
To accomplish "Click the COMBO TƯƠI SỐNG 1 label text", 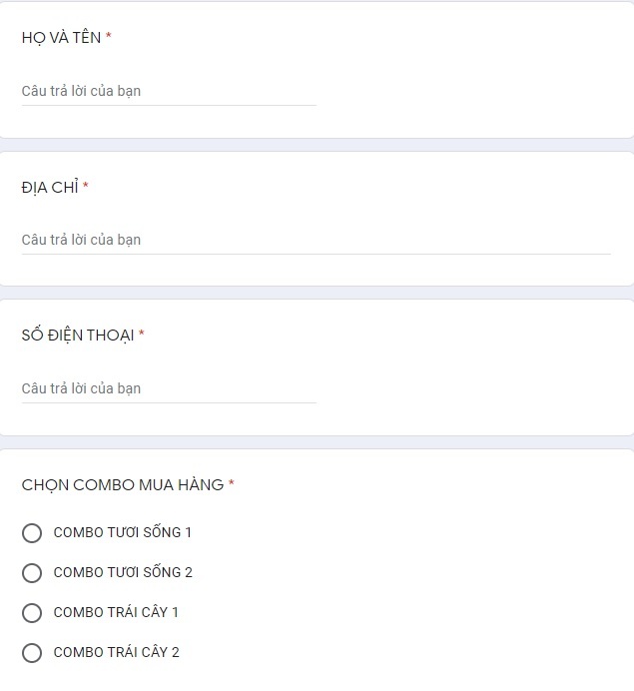I will click(x=122, y=532).
